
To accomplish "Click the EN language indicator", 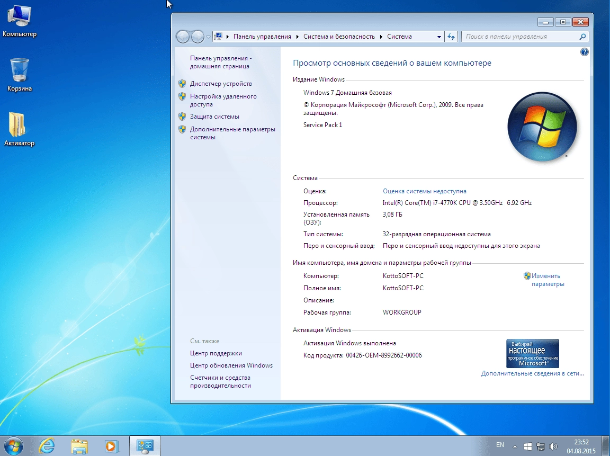I will coord(500,445).
